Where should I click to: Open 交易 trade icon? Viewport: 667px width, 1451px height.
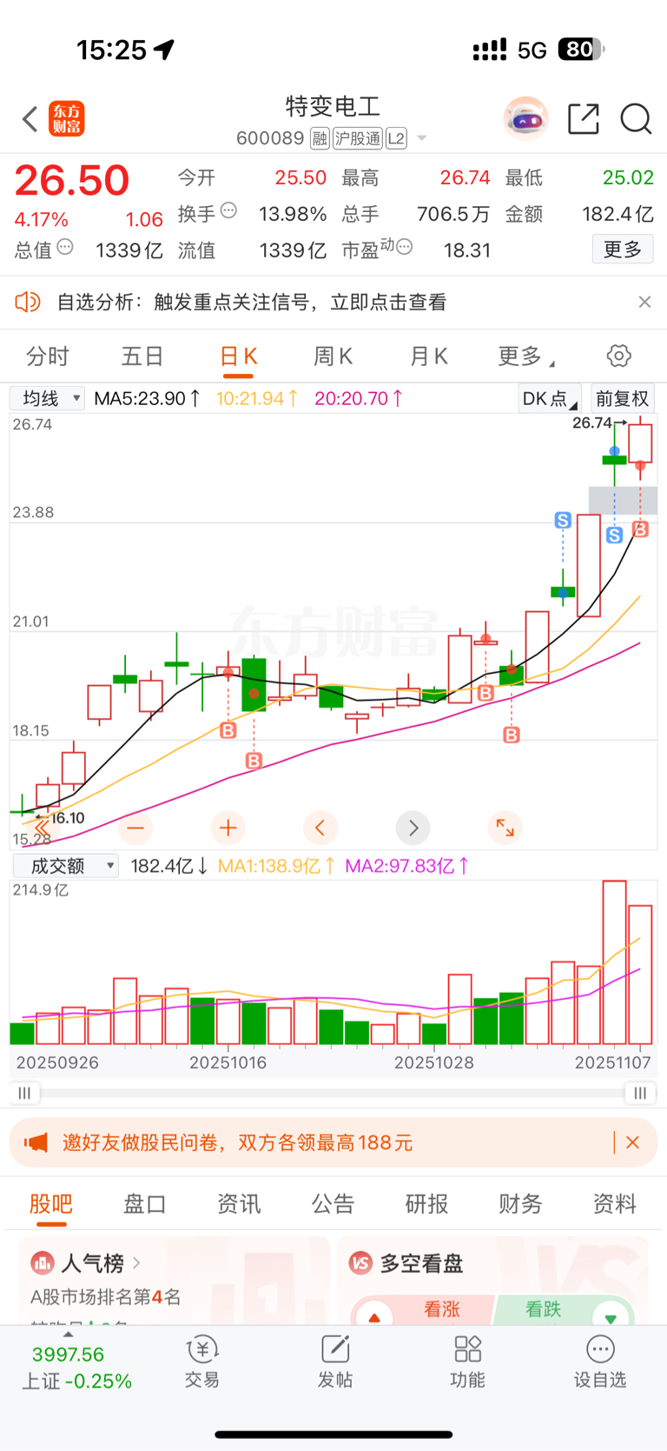(x=202, y=1361)
